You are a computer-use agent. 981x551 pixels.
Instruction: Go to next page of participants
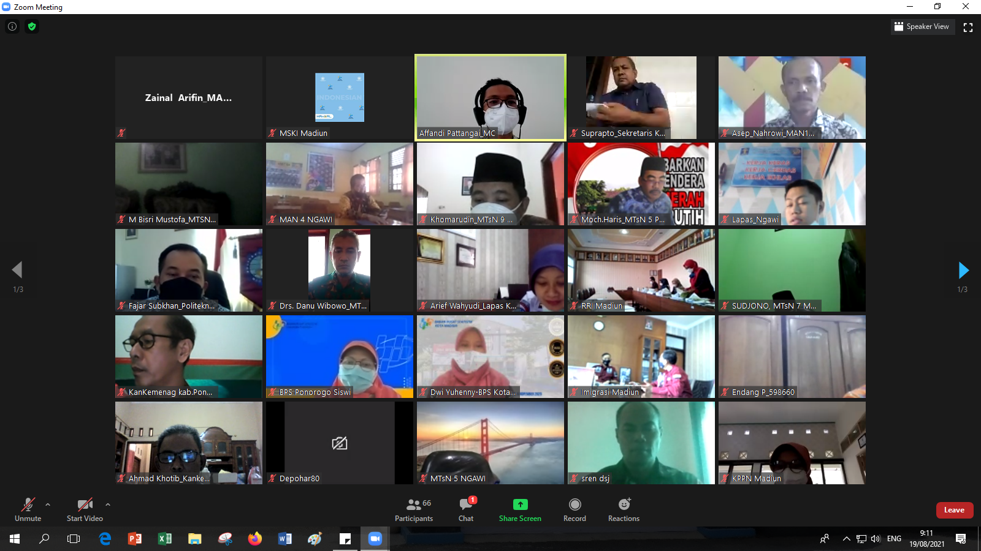pos(963,270)
